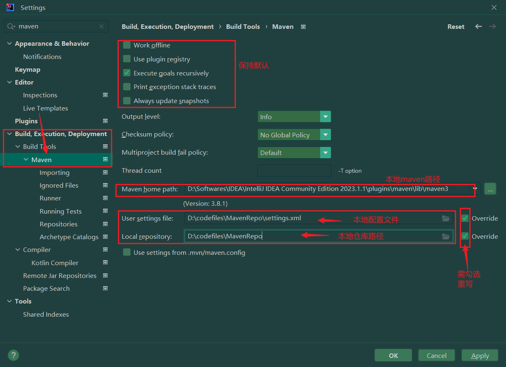Click project settings icon on the Maven row
Viewport: 506px width, 367px height.
(105, 159)
